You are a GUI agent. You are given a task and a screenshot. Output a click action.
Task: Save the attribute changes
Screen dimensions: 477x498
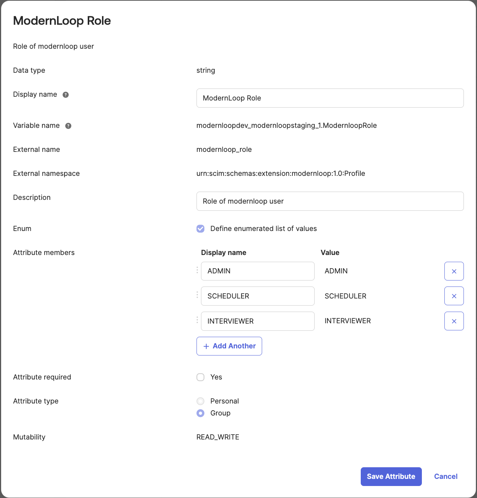click(x=391, y=477)
